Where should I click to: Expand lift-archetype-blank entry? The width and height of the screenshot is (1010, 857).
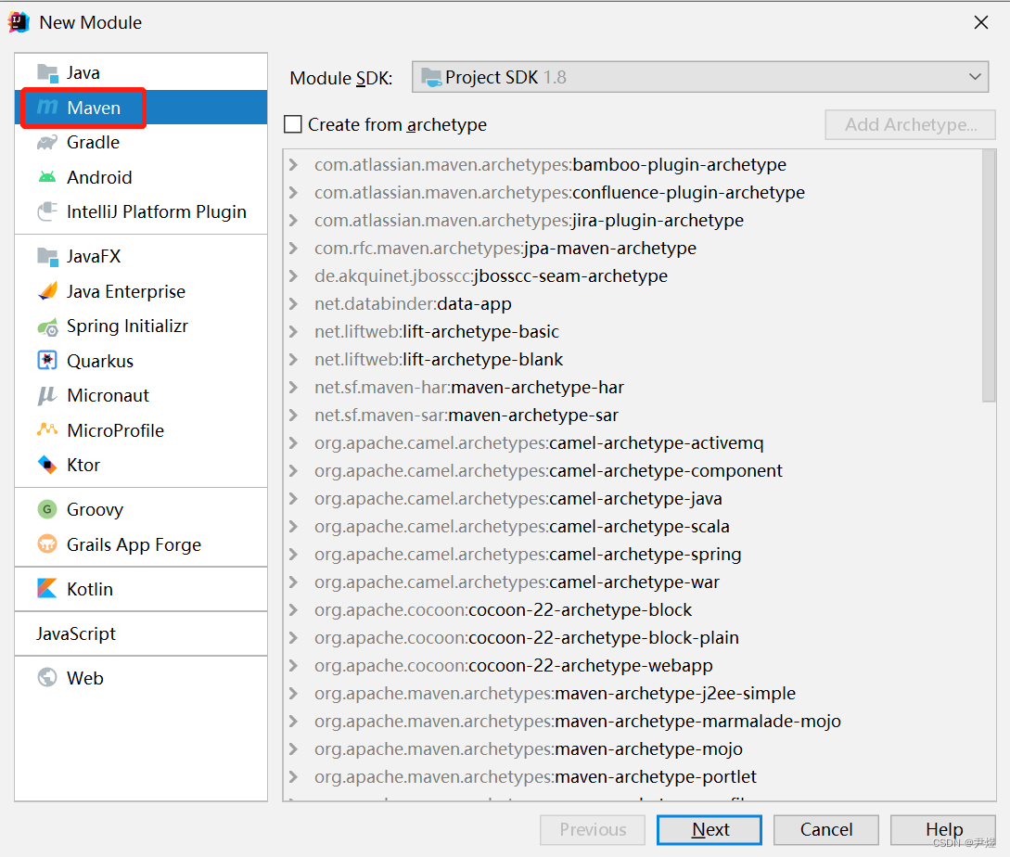click(294, 360)
